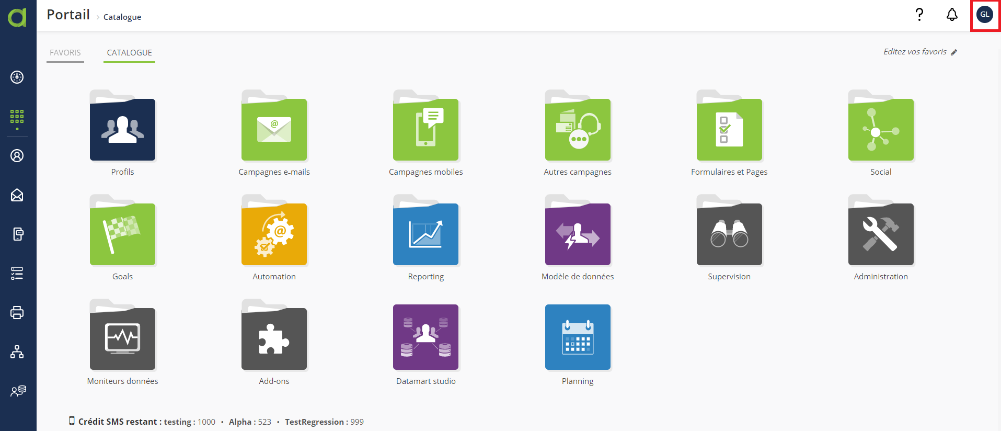This screenshot has height=431, width=1001.
Task: Open the Planning calendar app
Action: coord(578,337)
